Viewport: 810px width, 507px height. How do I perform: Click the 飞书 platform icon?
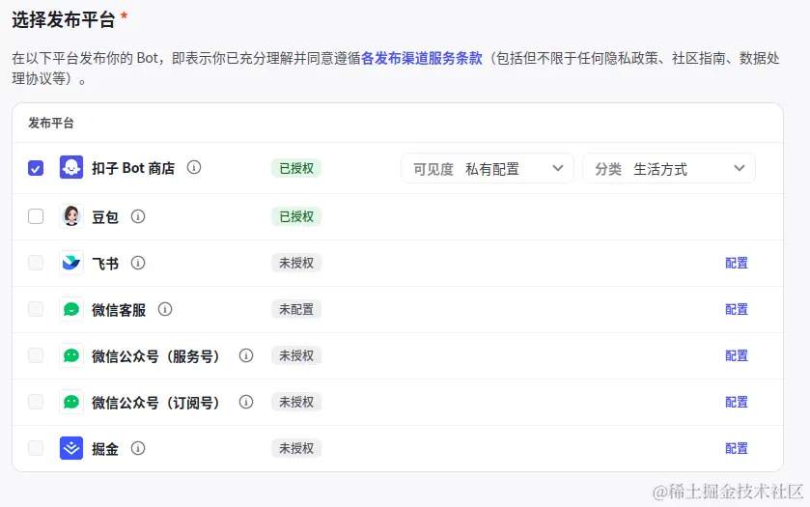[71, 263]
